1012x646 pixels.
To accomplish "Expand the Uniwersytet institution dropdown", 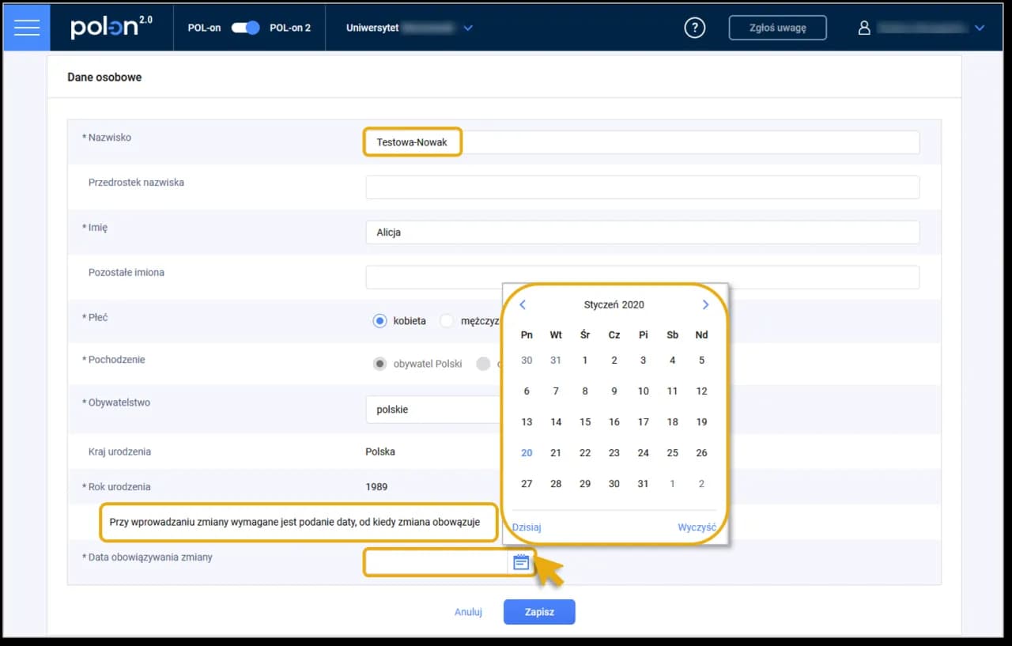I will [x=468, y=28].
